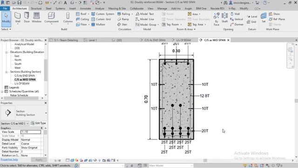Choose the Mullion tool
The width and height of the screenshot is (298, 168).
click(x=98, y=25)
